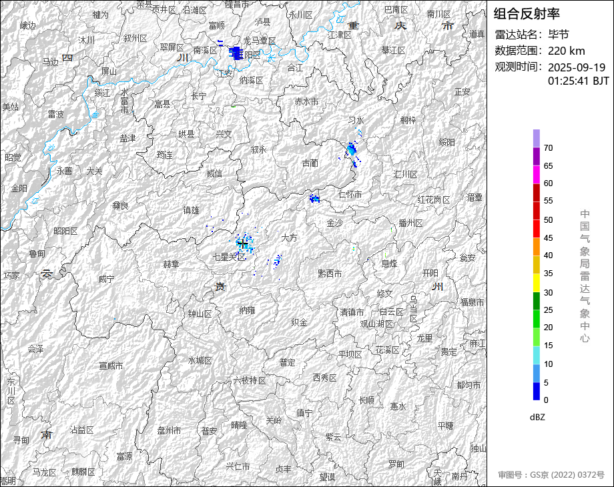
Task: Click the 钟山区 district label
Action: coord(200,314)
